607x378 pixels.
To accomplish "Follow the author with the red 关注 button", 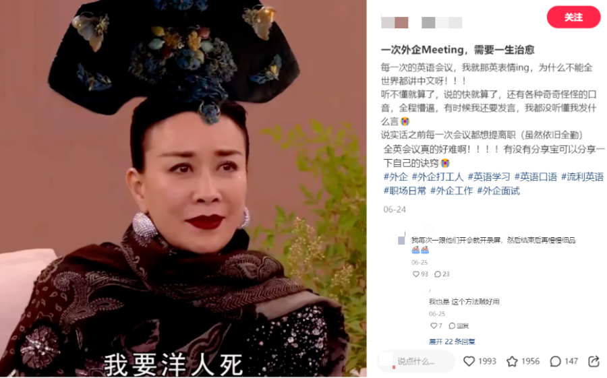I will click(573, 17).
